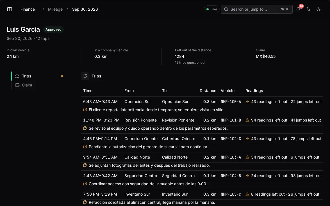Viewport: 330px width, 206px height.
Task: Click '94 readings left out · 41 jumps left out'
Action: (286, 120)
